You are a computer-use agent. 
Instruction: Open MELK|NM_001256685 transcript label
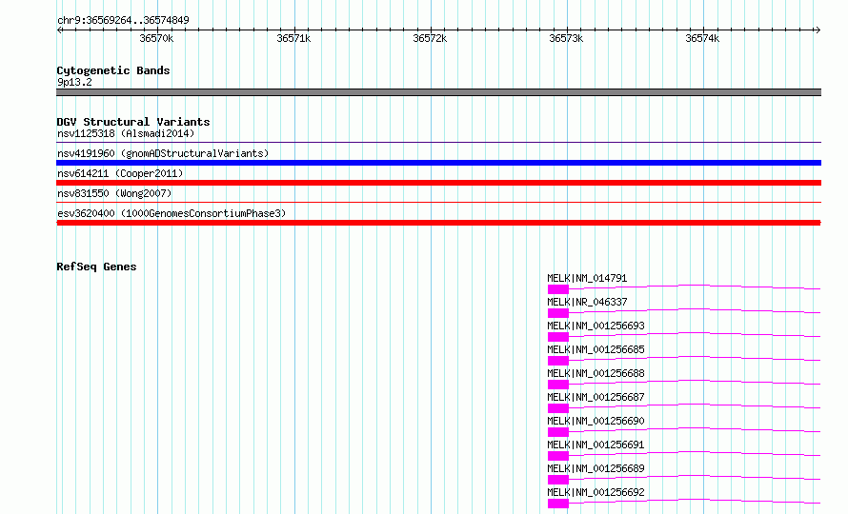[596, 349]
